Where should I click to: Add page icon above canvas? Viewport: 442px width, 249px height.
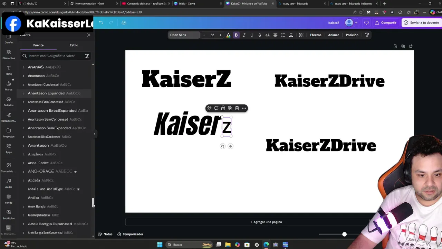tap(411, 46)
